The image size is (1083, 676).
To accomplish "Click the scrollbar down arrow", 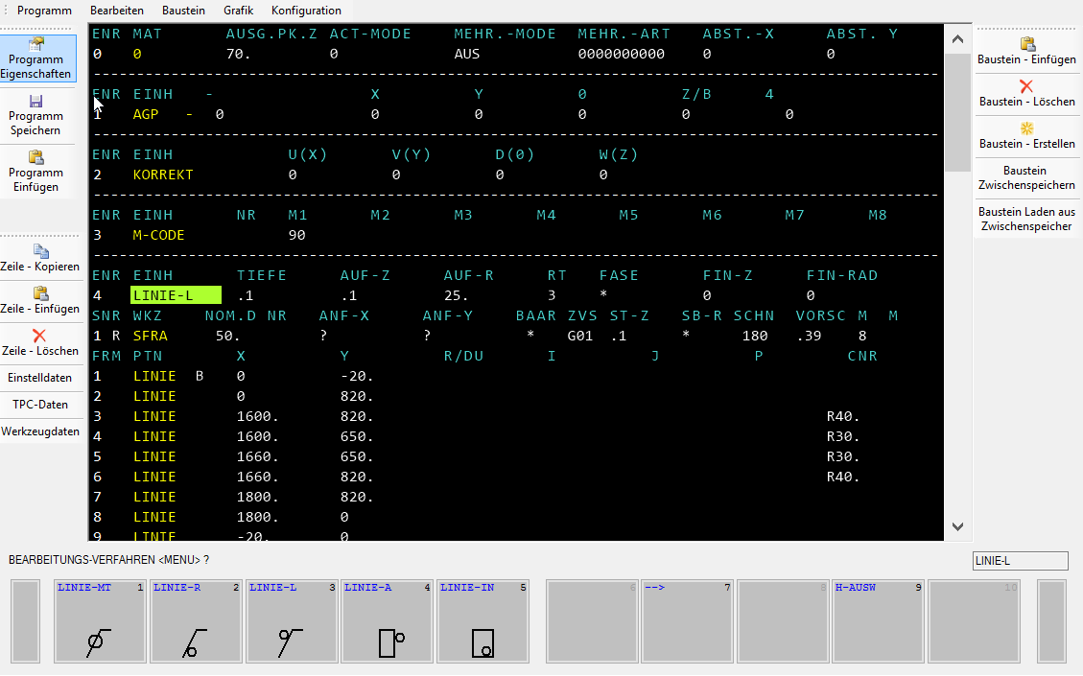I will click(957, 526).
